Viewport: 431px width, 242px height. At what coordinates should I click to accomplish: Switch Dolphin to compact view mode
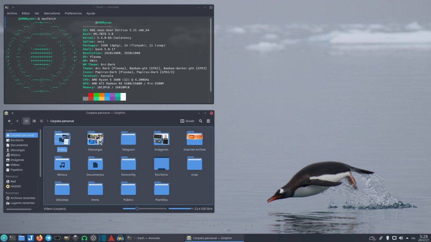click(x=34, y=121)
